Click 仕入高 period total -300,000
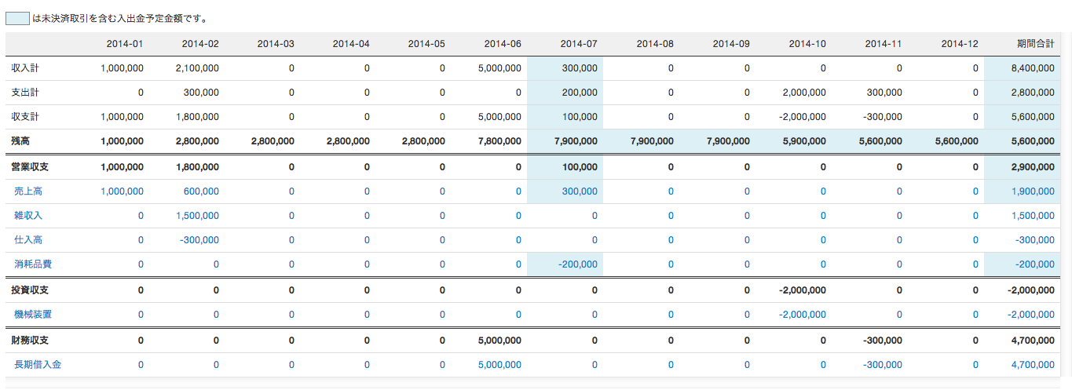The height and width of the screenshot is (390, 1072). [x=1035, y=240]
